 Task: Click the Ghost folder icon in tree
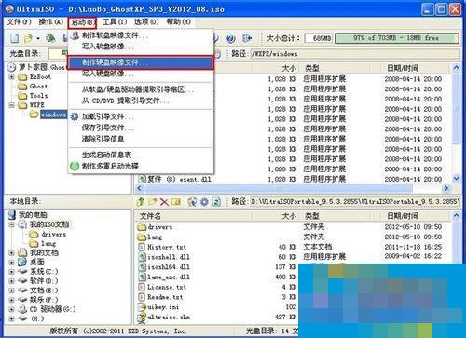[22, 87]
